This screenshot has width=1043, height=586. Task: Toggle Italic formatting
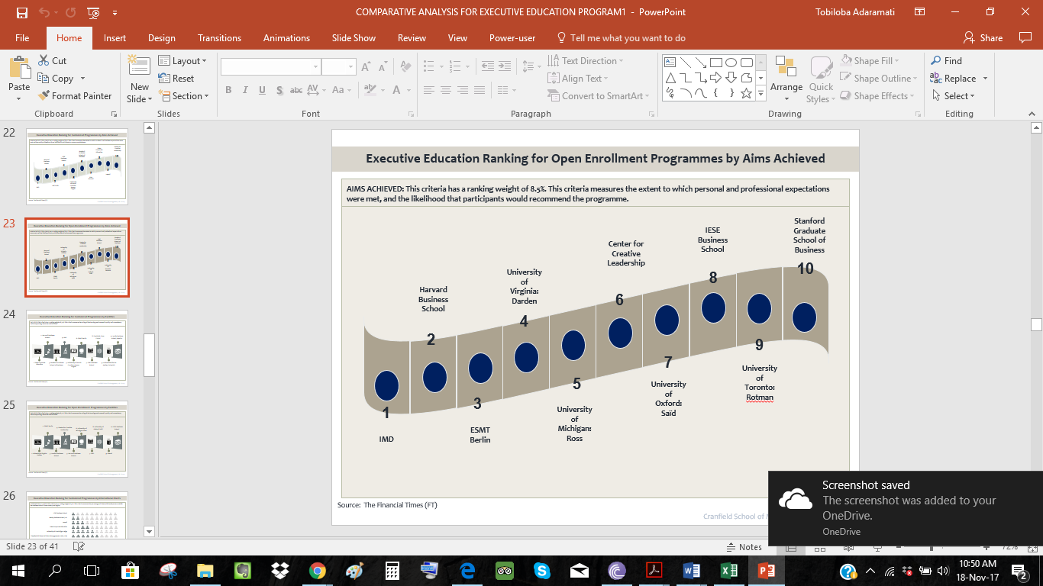[x=245, y=90]
